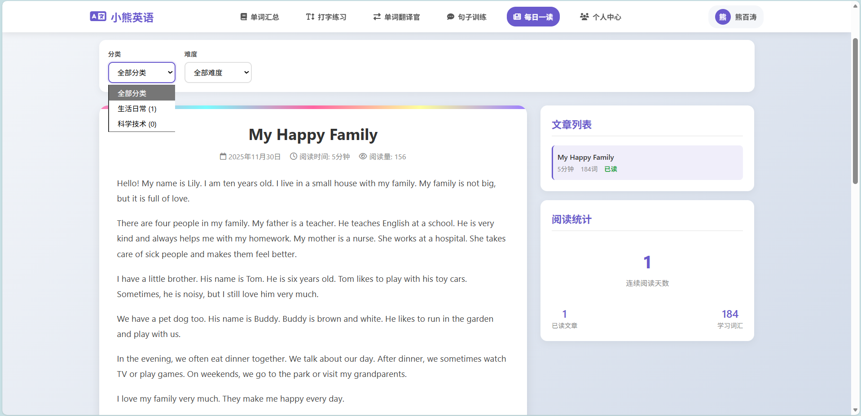Click the book icon beside 单词汇总
This screenshot has width=861, height=416.
[243, 17]
